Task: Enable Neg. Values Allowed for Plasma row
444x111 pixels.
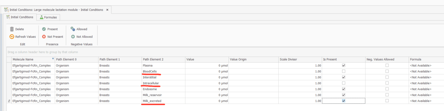Action: tap(387, 65)
